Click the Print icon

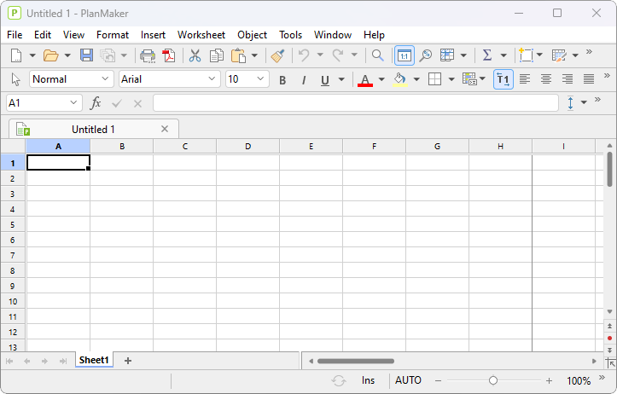coord(148,55)
